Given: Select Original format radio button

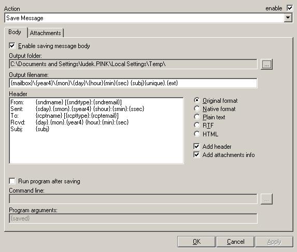Looking at the screenshot, I should [x=197, y=100].
